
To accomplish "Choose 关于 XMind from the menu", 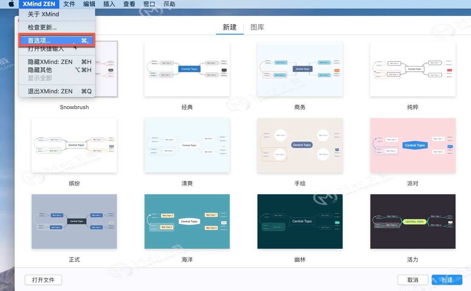I will pos(57,14).
